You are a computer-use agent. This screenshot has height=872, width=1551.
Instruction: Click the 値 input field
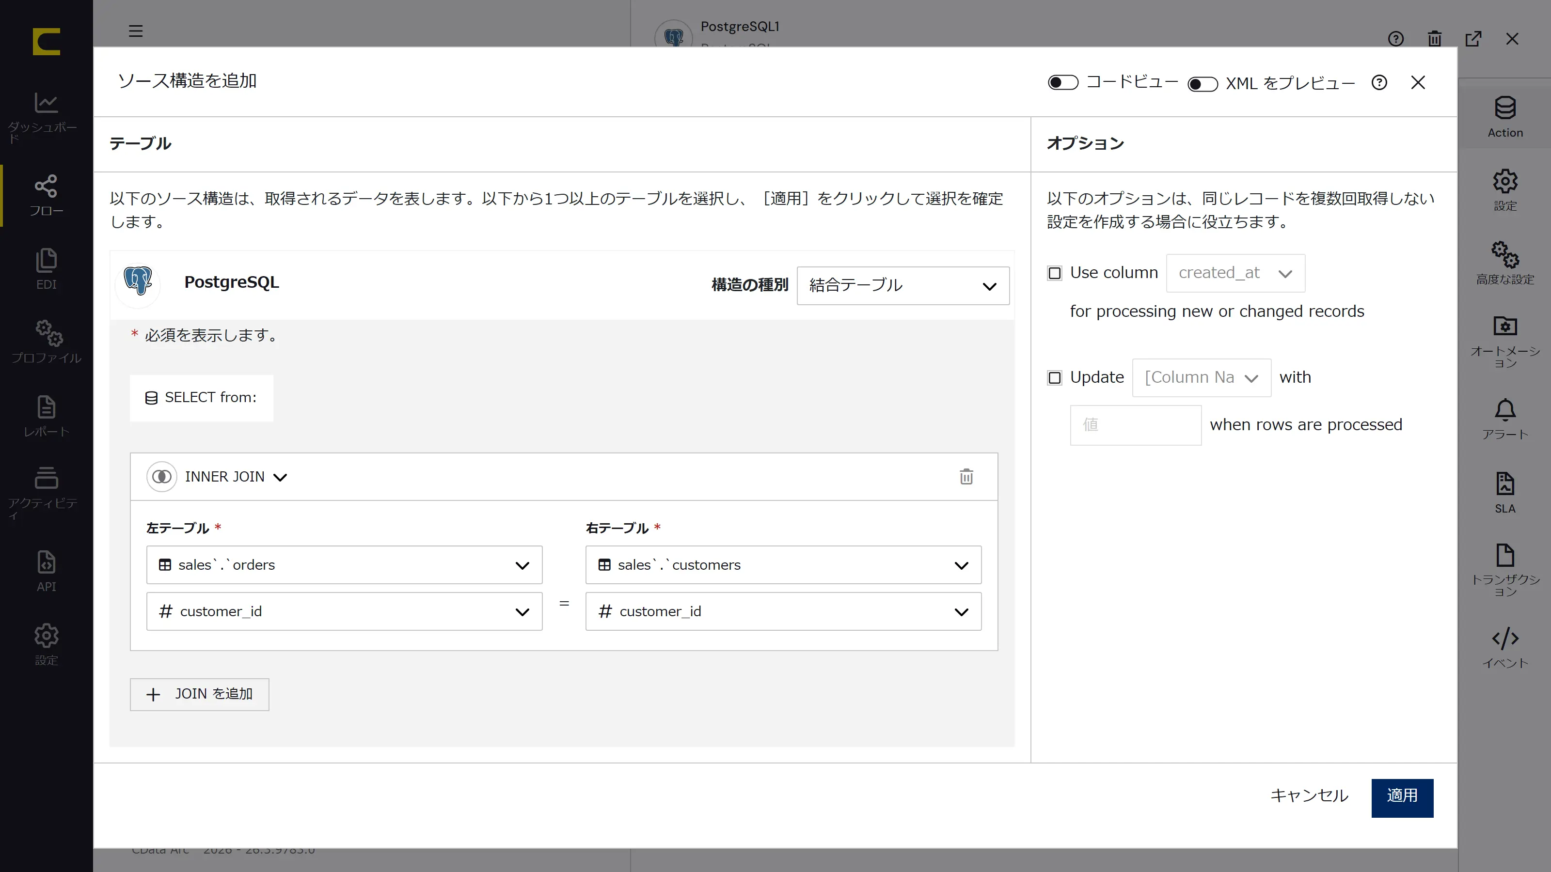tap(1135, 425)
